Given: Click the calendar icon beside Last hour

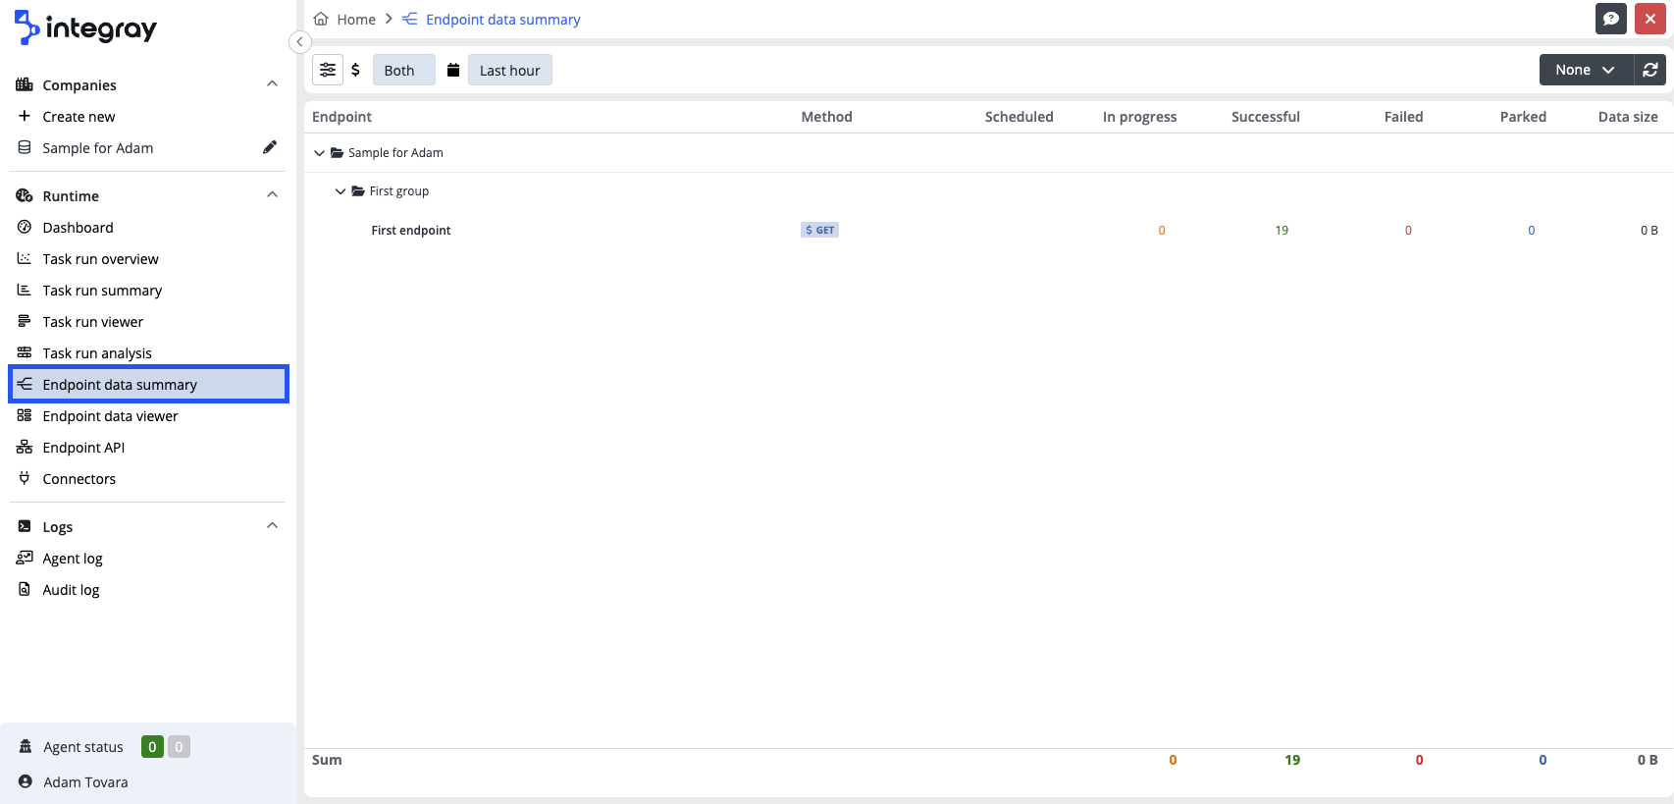Looking at the screenshot, I should click(x=453, y=70).
